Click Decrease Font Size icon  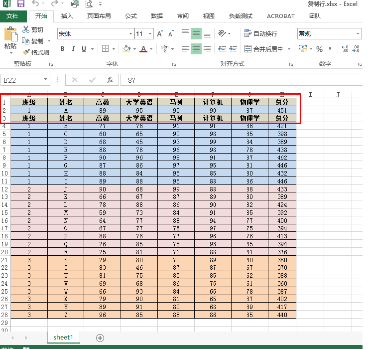pyautogui.click(x=171, y=33)
